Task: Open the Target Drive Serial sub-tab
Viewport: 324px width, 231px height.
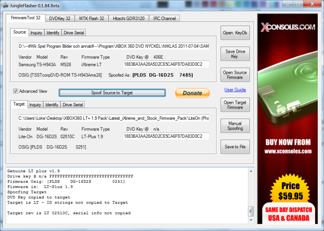Action: click(x=73, y=105)
